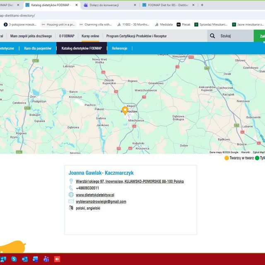Open the Housing unit in a pr... bookmark
The height and width of the screenshot is (265, 265).
[x=58, y=24]
